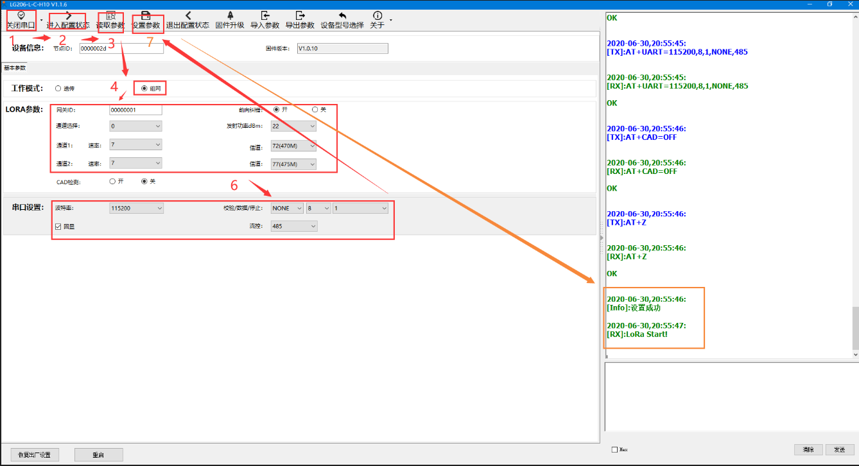Click the 恢复出厂设置 (factory reset) button

(x=35, y=454)
